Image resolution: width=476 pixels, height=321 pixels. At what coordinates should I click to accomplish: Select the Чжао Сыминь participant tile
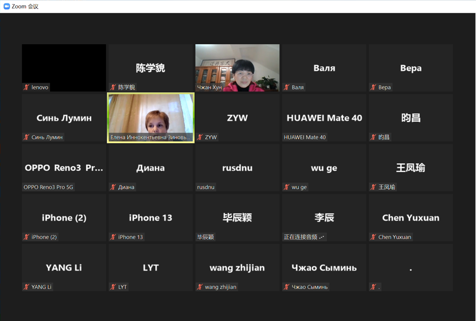324,267
